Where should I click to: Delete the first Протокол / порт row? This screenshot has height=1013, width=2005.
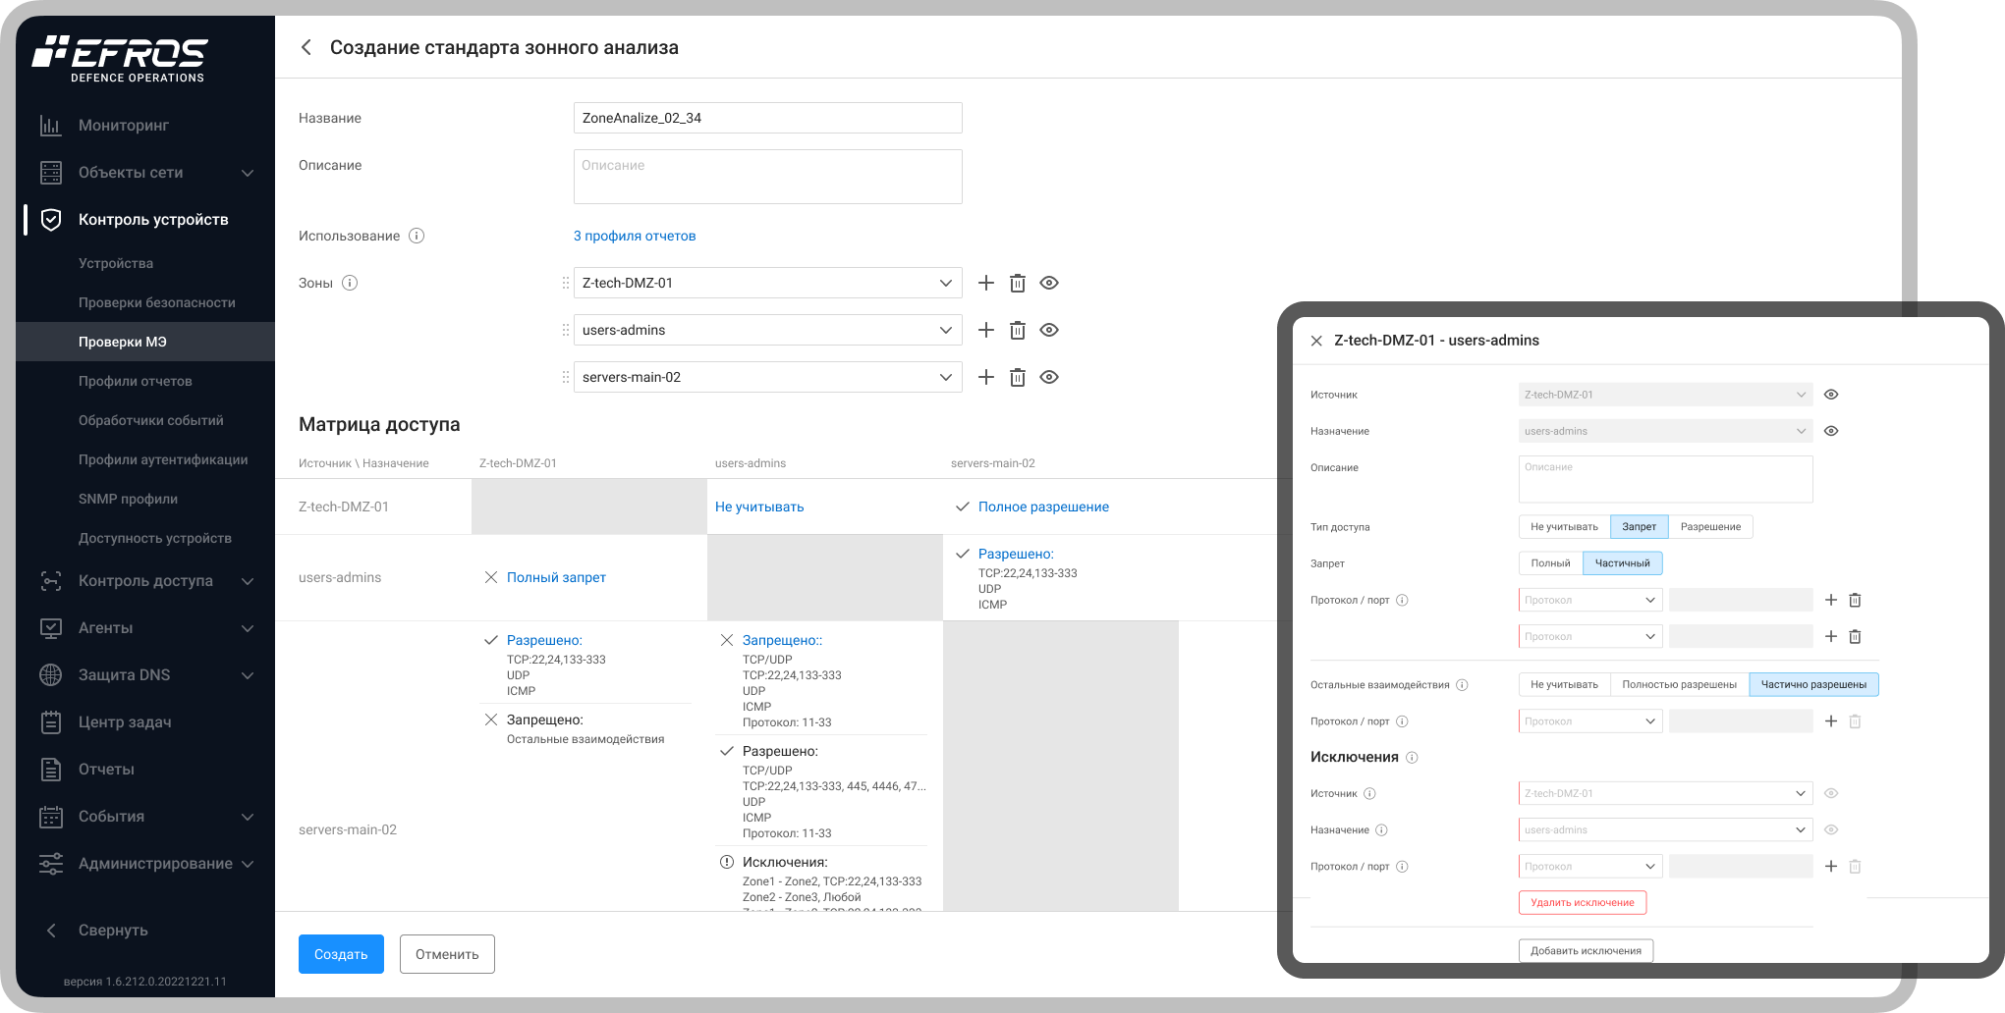(x=1855, y=600)
